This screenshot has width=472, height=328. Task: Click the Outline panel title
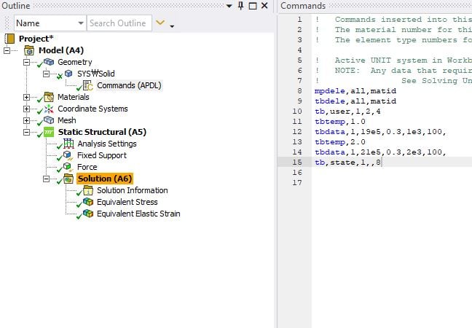(x=15, y=6)
